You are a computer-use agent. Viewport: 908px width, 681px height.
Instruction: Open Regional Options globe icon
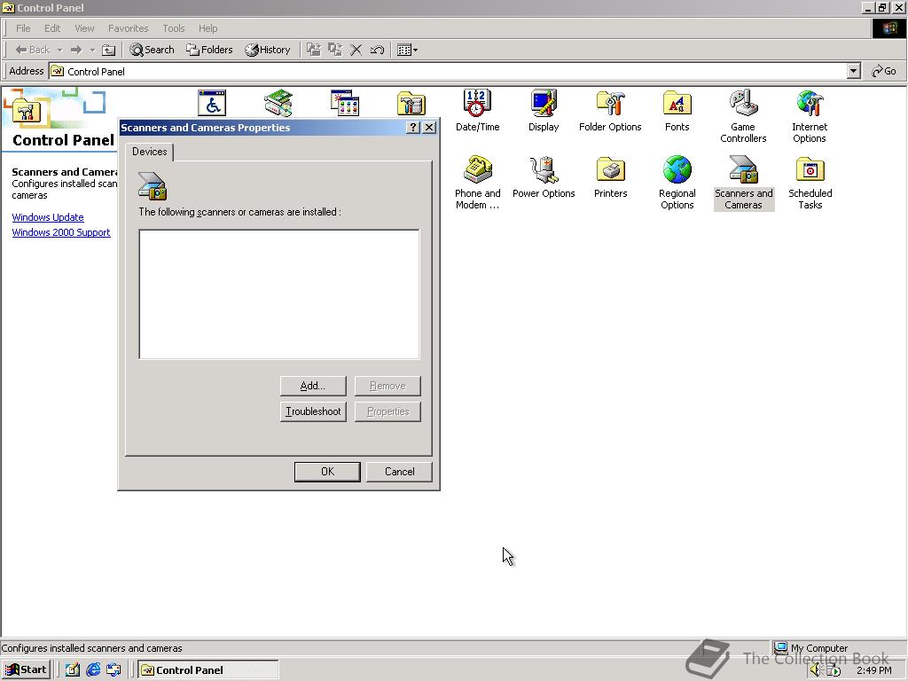click(x=677, y=182)
